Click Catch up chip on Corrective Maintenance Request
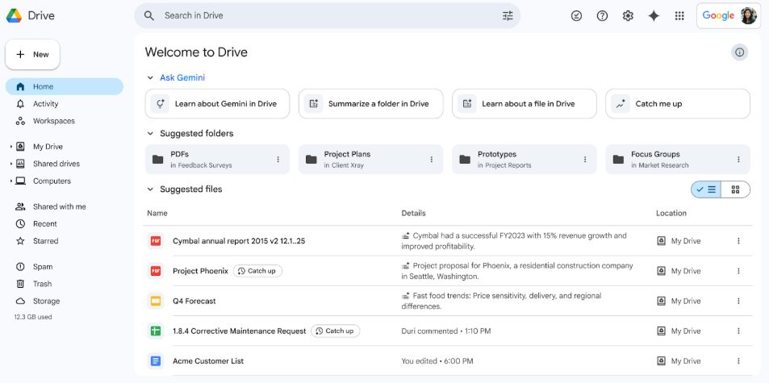The image size is (769, 383). pos(336,331)
